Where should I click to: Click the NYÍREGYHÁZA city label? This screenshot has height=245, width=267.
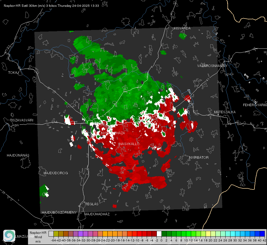pos(113,133)
